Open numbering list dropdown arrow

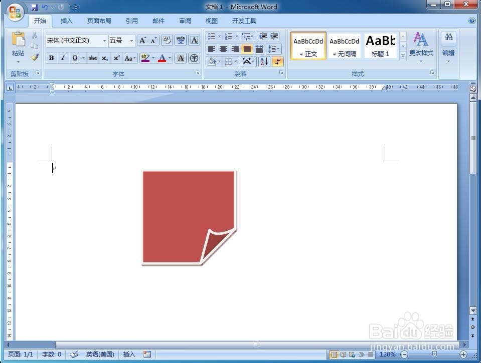237,37
